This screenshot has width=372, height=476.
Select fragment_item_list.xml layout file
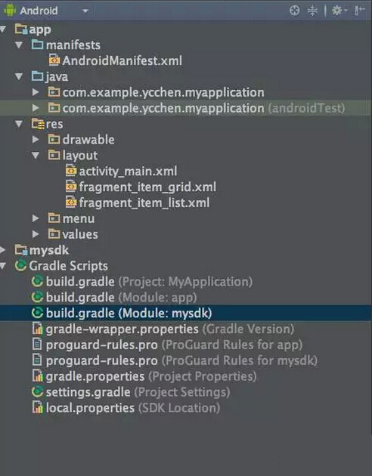click(x=144, y=202)
